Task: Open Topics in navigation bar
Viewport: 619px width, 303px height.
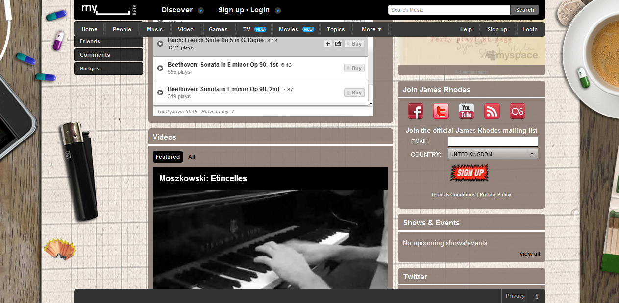Action: point(336,29)
